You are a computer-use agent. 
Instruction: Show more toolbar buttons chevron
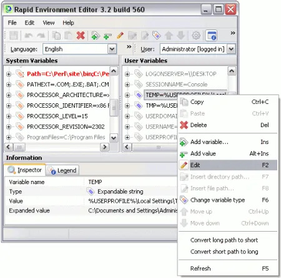click(x=233, y=33)
